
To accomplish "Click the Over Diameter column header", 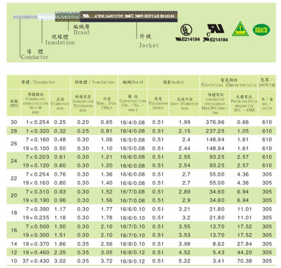I will (x=184, y=103).
